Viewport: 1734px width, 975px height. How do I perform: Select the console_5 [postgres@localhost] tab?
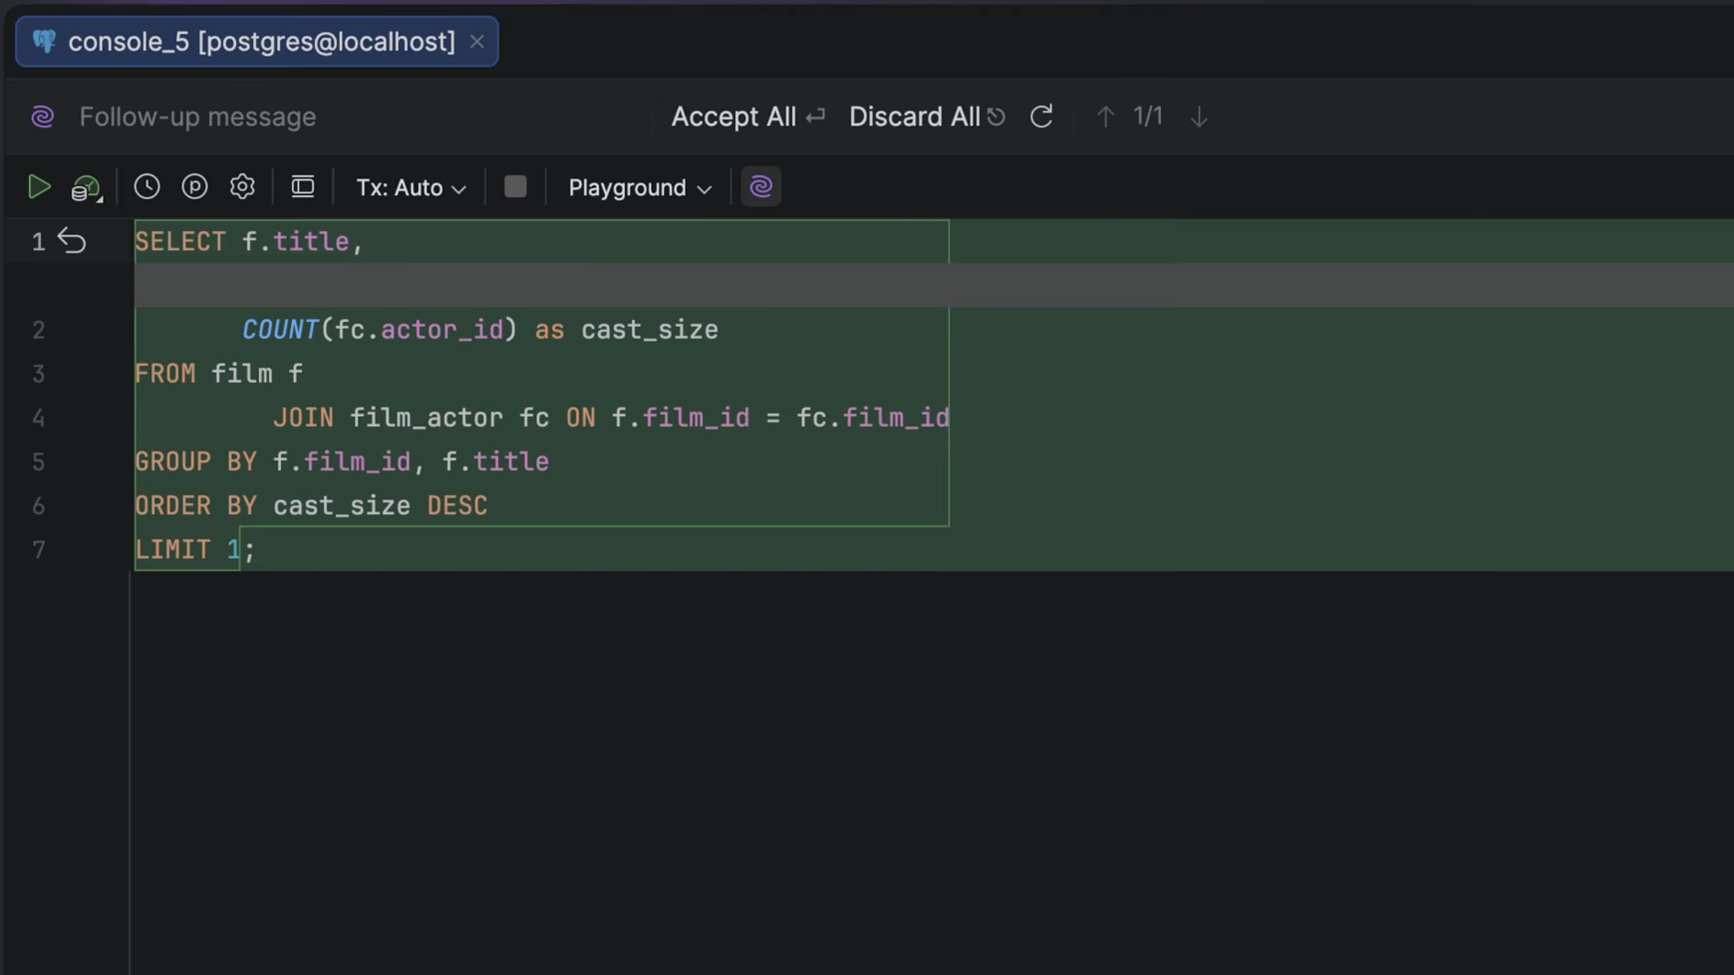[257, 42]
